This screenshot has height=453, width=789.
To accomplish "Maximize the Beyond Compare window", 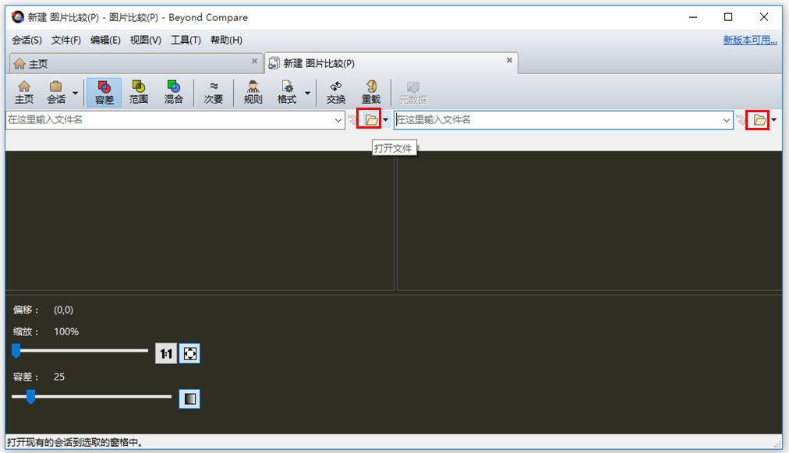I will 728,17.
